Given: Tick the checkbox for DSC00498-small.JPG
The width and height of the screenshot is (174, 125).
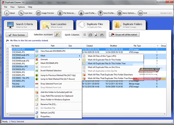Looking at the screenshot, I should (8, 61).
